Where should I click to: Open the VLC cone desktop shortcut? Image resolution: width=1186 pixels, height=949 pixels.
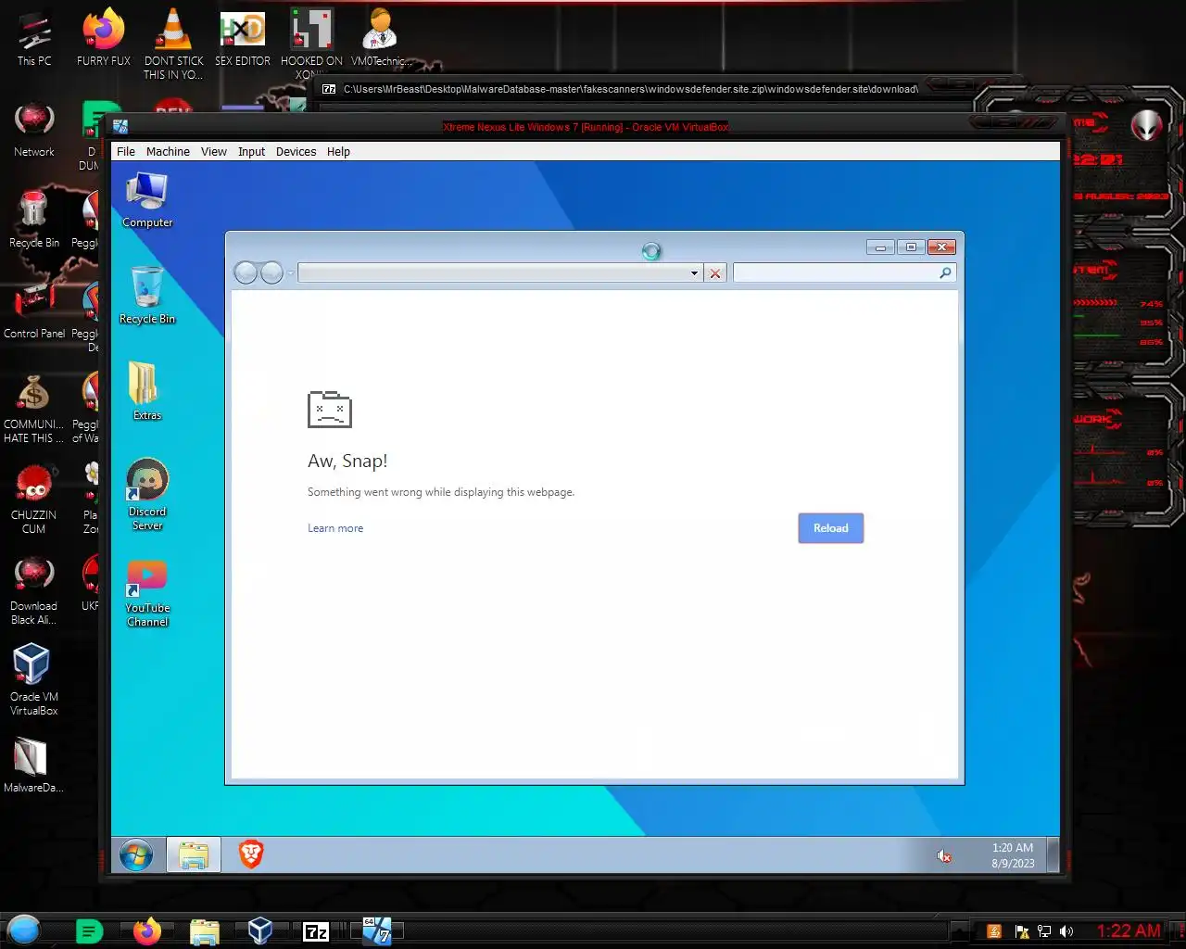click(x=173, y=44)
